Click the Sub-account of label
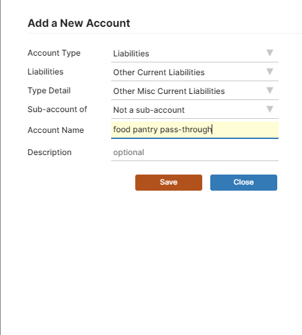Image resolution: width=302 pixels, height=335 pixels. 58,109
